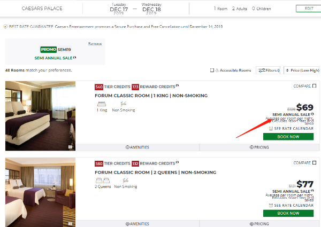
Task: Click the $77 price
Action: coord(305,184)
